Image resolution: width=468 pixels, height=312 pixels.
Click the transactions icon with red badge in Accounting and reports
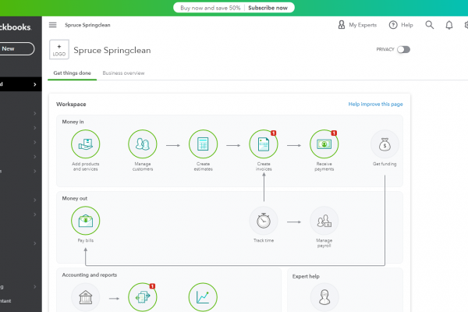(x=143, y=297)
